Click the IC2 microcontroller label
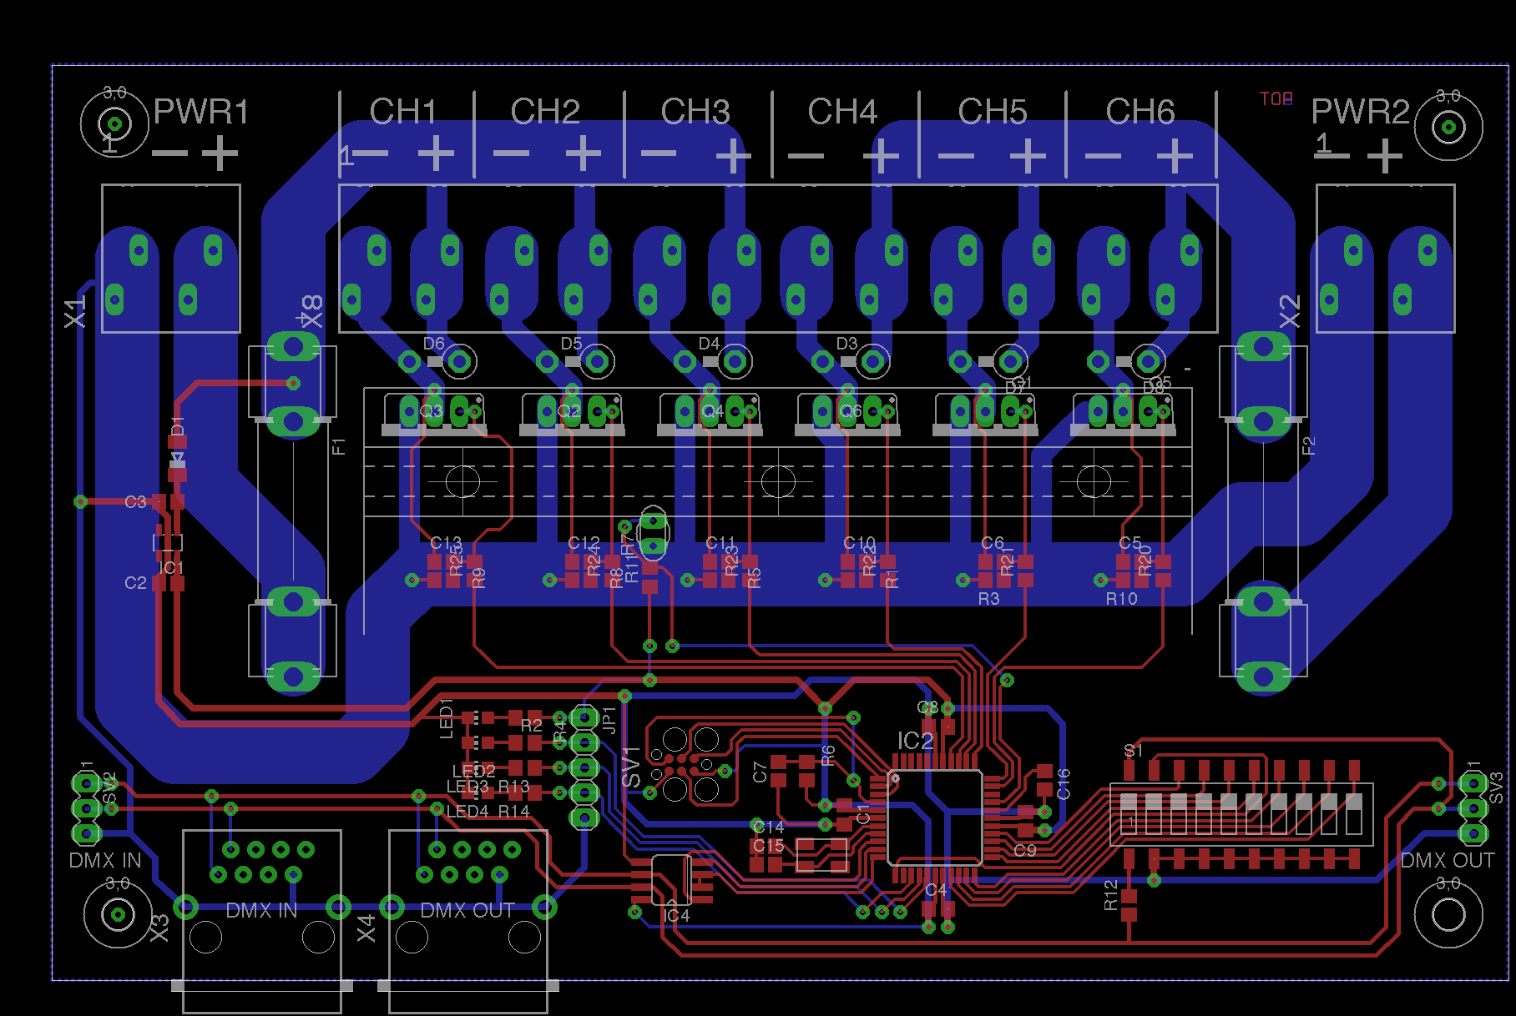This screenshot has width=1516, height=1016. [915, 741]
